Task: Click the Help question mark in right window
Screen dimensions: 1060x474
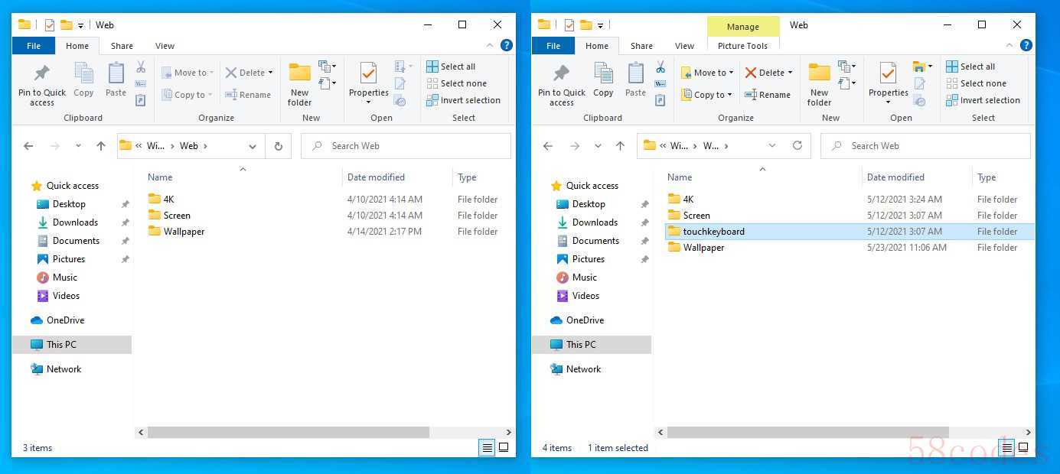Action: coord(1026,46)
